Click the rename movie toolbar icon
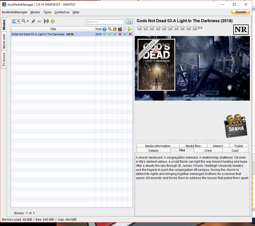The height and width of the screenshot is (226, 255). (39, 21)
